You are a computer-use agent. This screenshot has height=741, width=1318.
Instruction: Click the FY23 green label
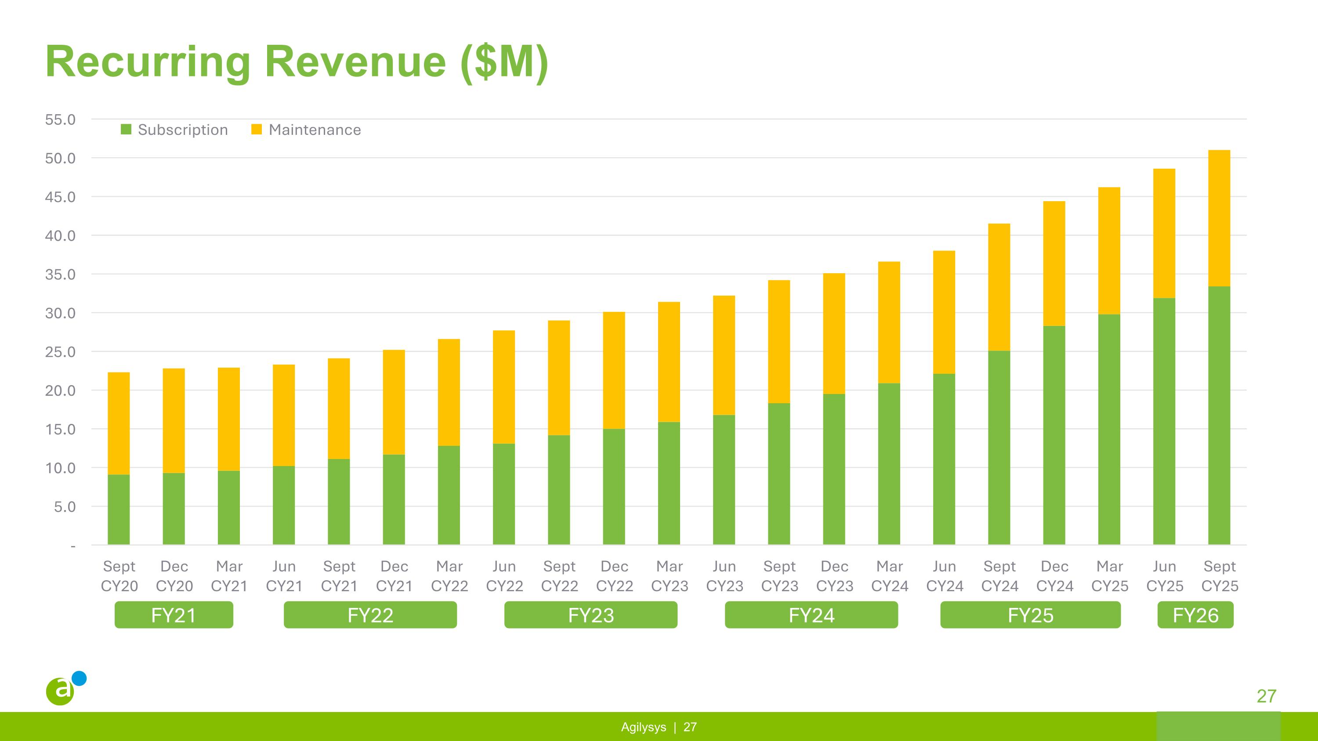pyautogui.click(x=590, y=614)
